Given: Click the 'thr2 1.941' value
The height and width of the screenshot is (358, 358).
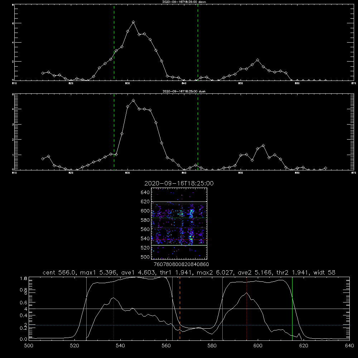Looking at the screenshot, I should click(293, 272).
